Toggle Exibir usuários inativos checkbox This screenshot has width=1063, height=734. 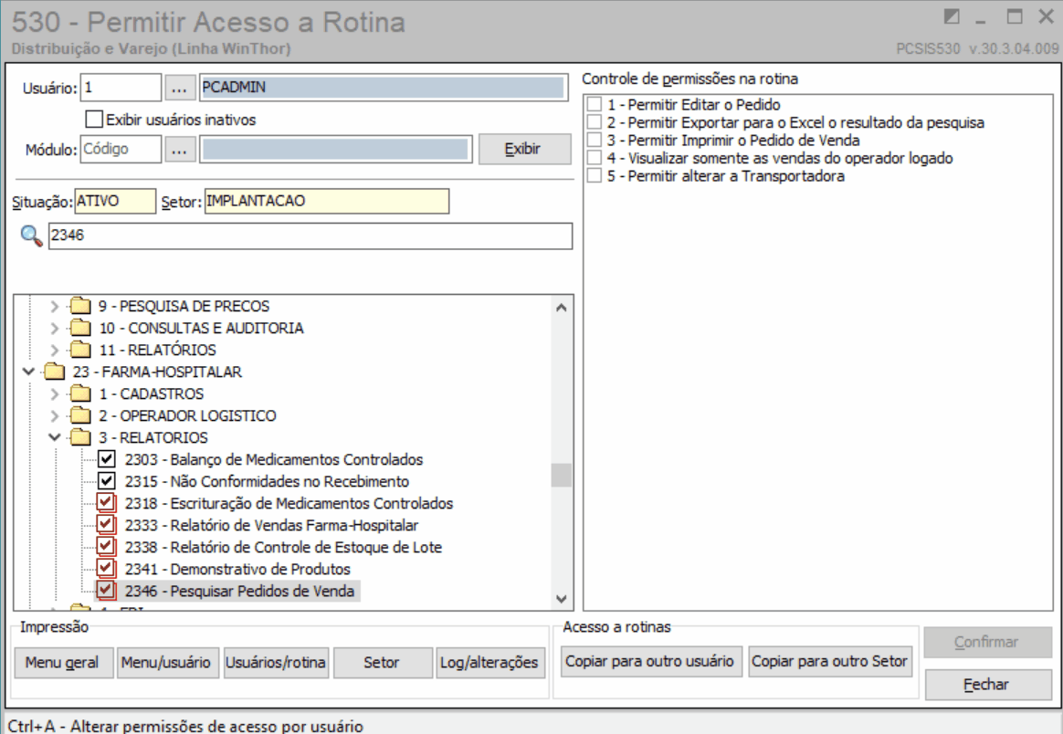[94, 120]
